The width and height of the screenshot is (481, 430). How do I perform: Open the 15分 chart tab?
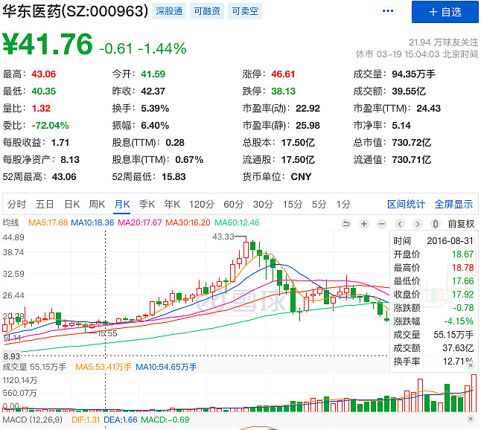click(293, 204)
